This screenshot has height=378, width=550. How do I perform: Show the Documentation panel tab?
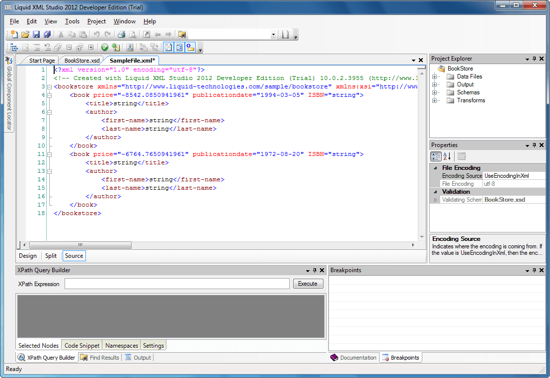(x=354, y=358)
